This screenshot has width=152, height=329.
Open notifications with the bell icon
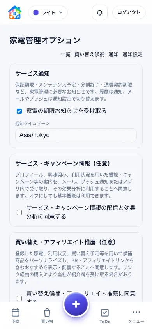pos(100,12)
